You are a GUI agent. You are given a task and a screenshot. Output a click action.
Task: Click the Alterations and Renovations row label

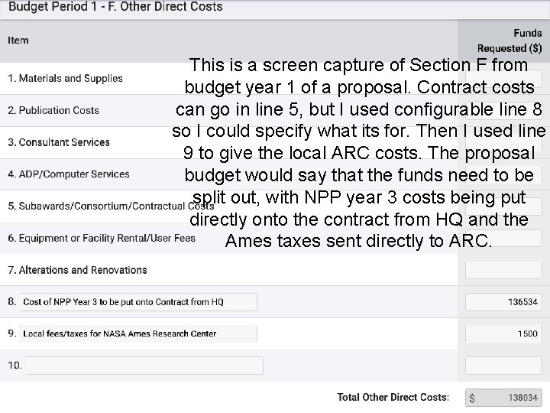pyautogui.click(x=77, y=270)
